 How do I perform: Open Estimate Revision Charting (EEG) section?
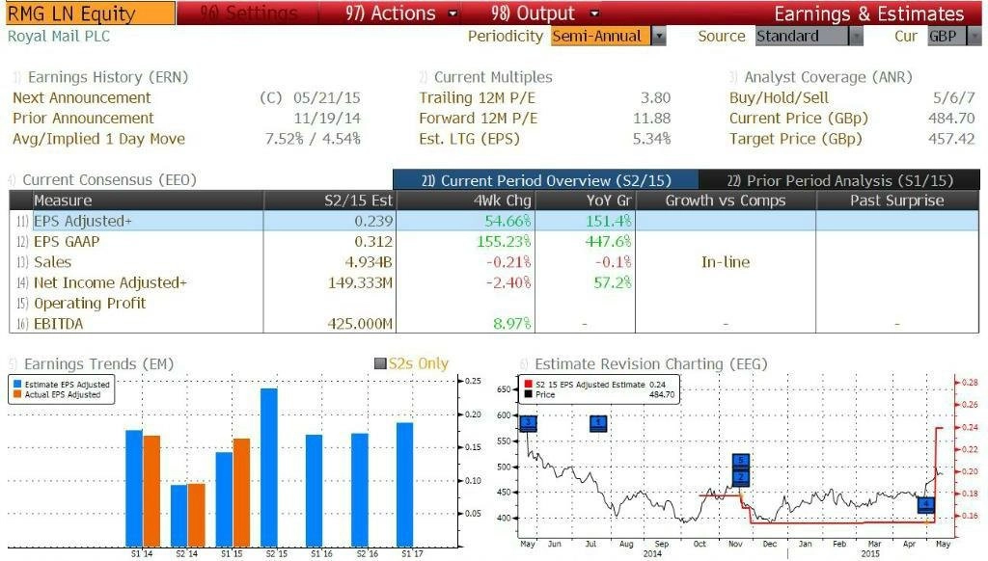(651, 364)
